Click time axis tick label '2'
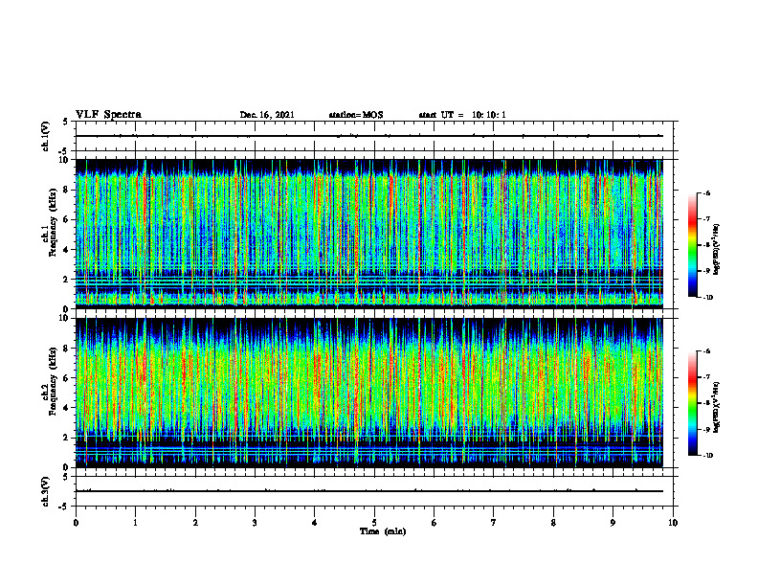The width and height of the screenshot is (758, 586). pyautogui.click(x=195, y=523)
